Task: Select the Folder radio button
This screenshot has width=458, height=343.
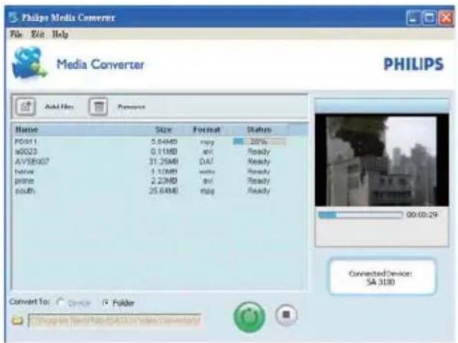Action: 106,303
